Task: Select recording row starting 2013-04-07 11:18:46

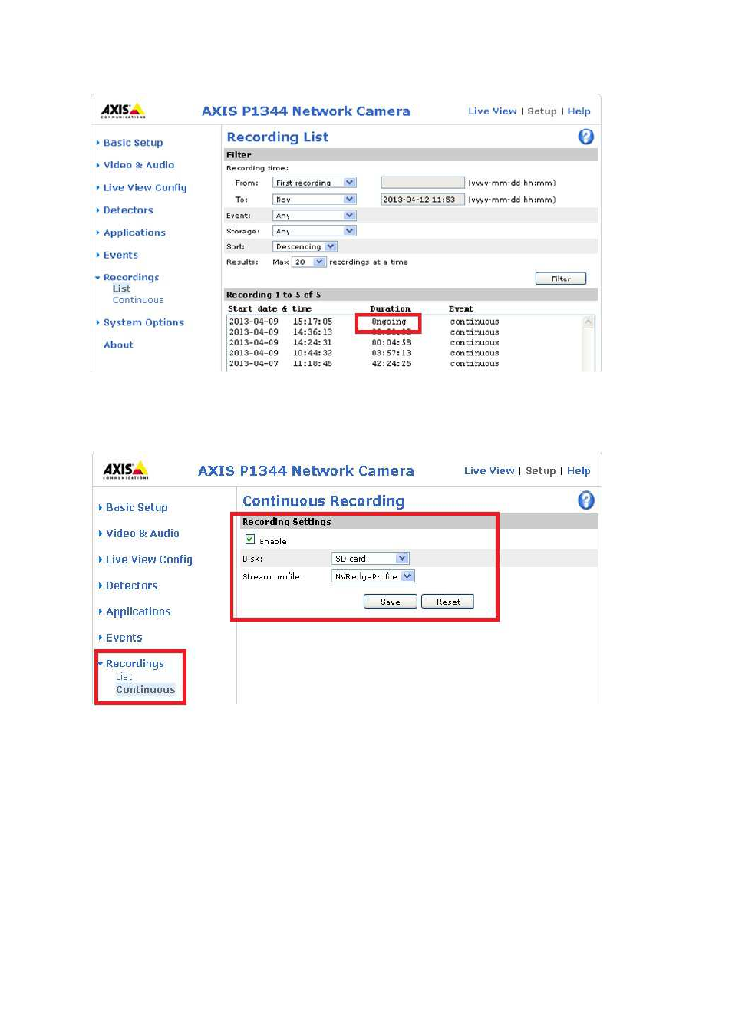Action: [405, 364]
